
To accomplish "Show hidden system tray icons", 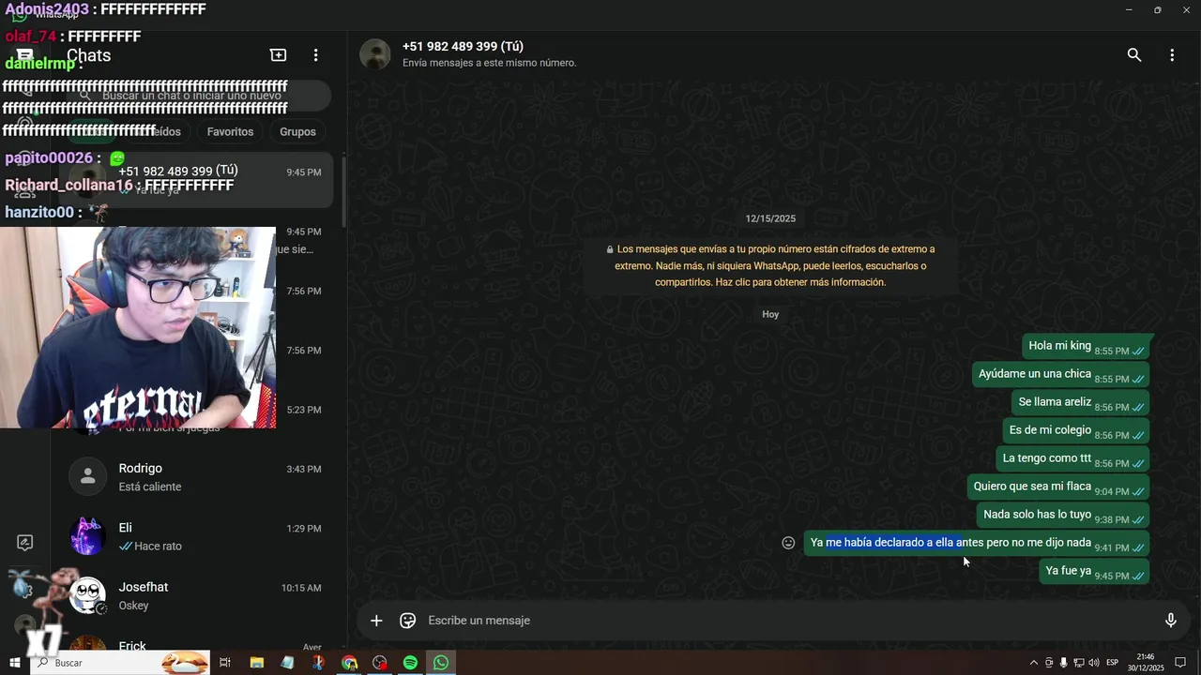I will coord(1034,663).
